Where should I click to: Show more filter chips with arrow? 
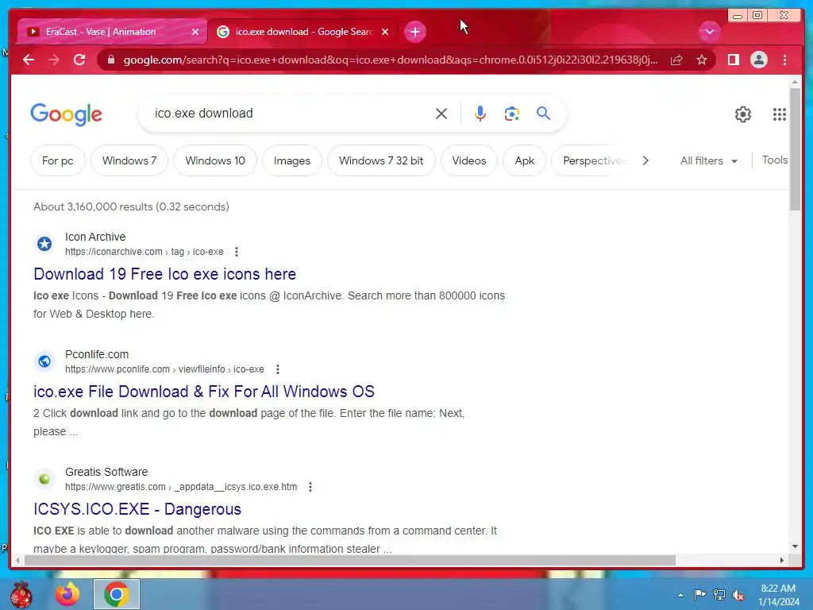(x=645, y=160)
